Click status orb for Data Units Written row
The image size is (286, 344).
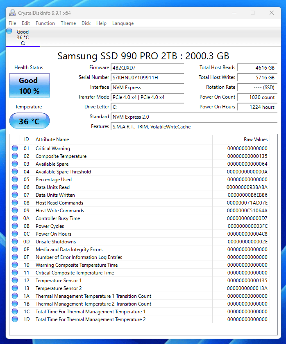pyautogui.click(x=15, y=195)
